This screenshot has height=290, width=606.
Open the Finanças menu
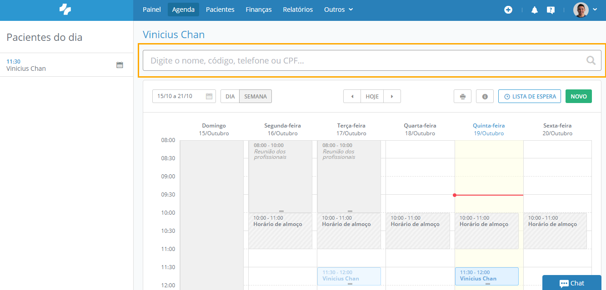[259, 10]
